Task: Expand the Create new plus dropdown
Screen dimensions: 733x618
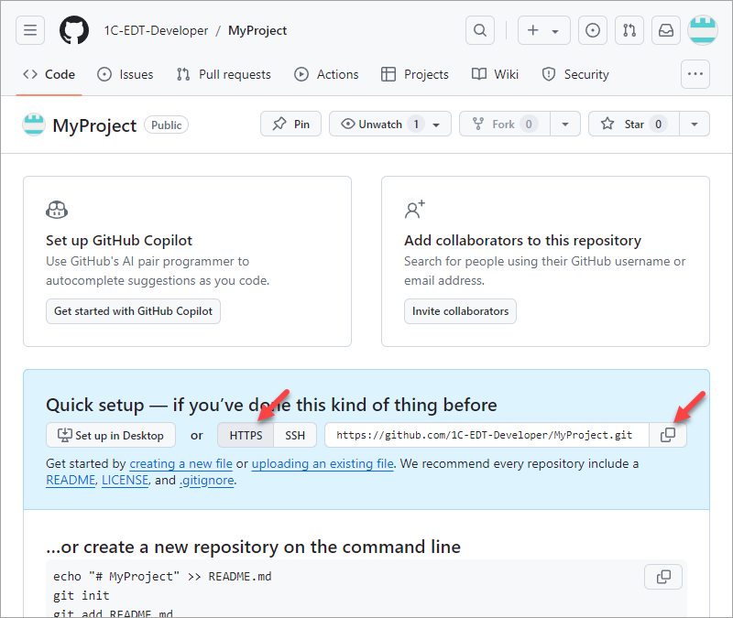Action: (543, 30)
